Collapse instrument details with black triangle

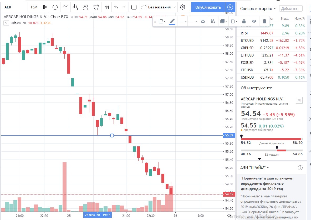259,159
